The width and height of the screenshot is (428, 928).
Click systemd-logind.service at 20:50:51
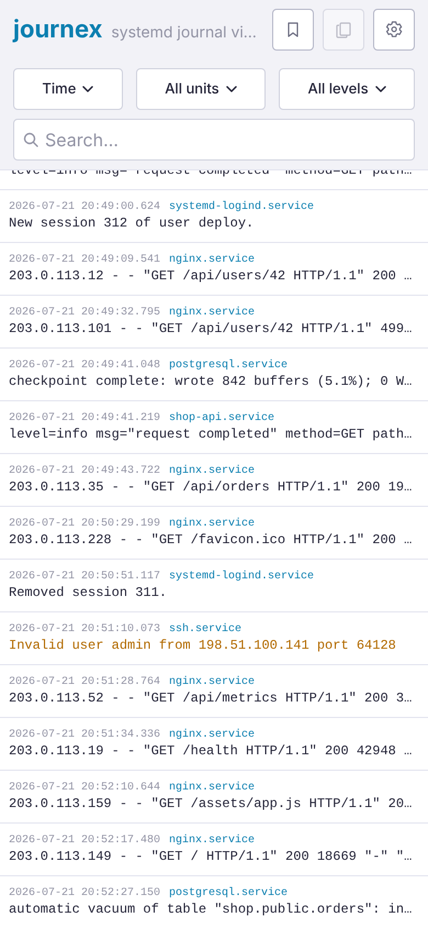click(x=241, y=575)
